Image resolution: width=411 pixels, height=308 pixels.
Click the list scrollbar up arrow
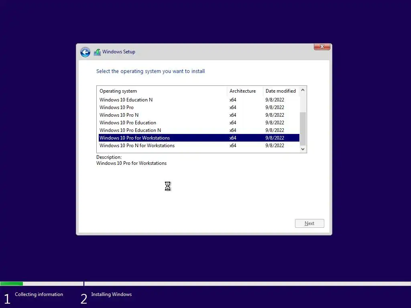303,90
